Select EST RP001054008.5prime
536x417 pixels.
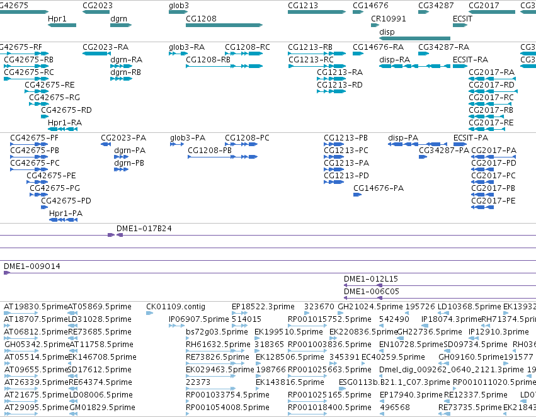point(227,408)
